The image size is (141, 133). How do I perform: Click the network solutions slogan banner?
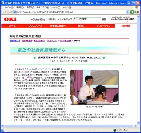pos(122,19)
